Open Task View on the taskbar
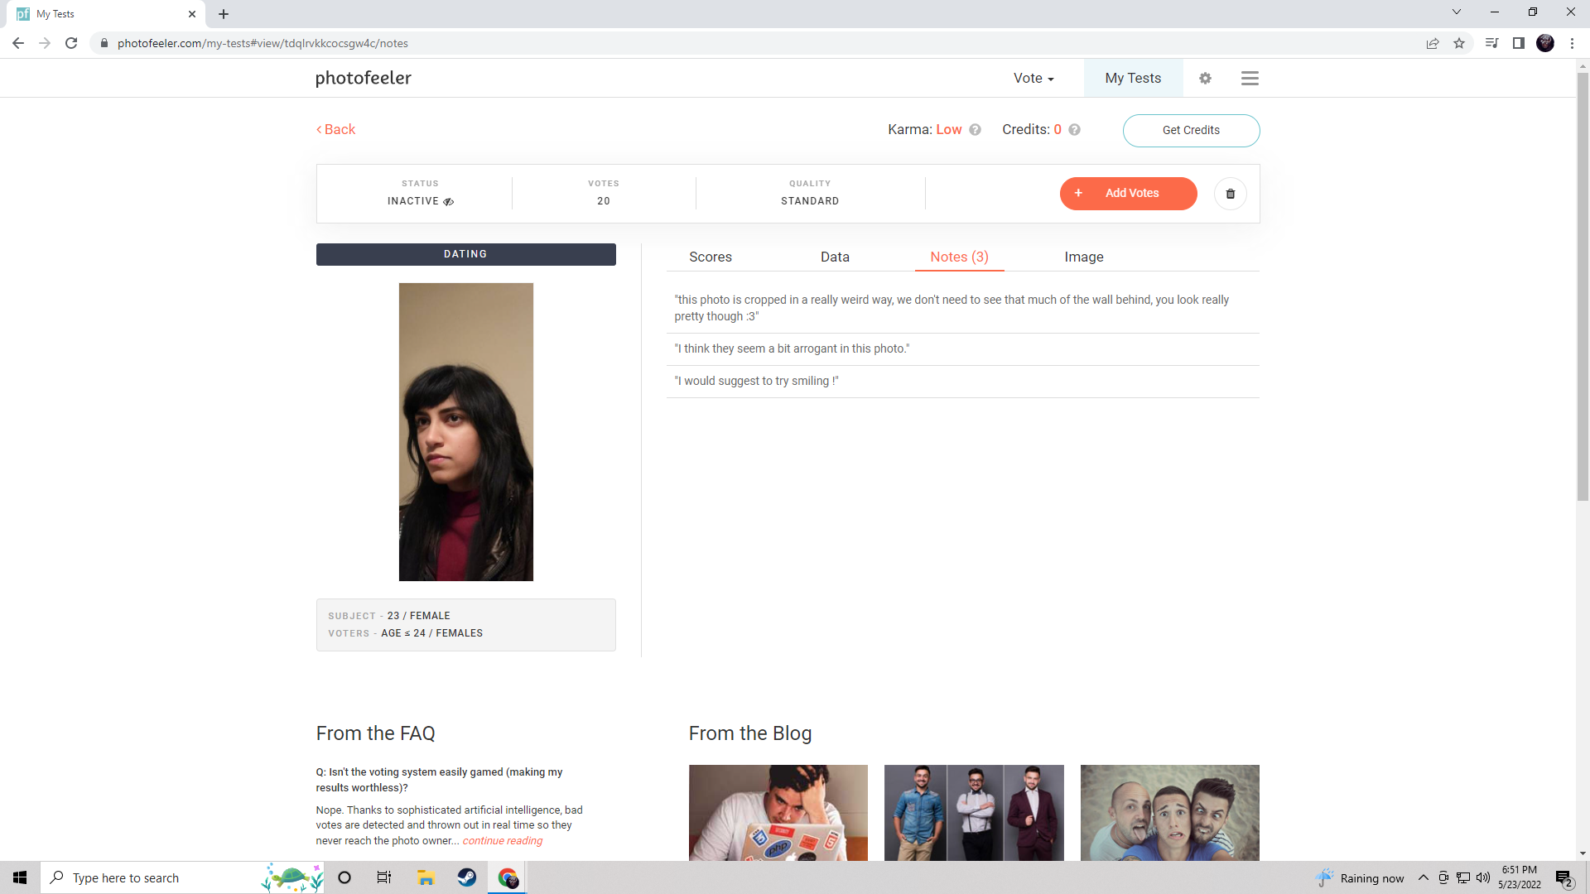The width and height of the screenshot is (1590, 894). tap(384, 877)
